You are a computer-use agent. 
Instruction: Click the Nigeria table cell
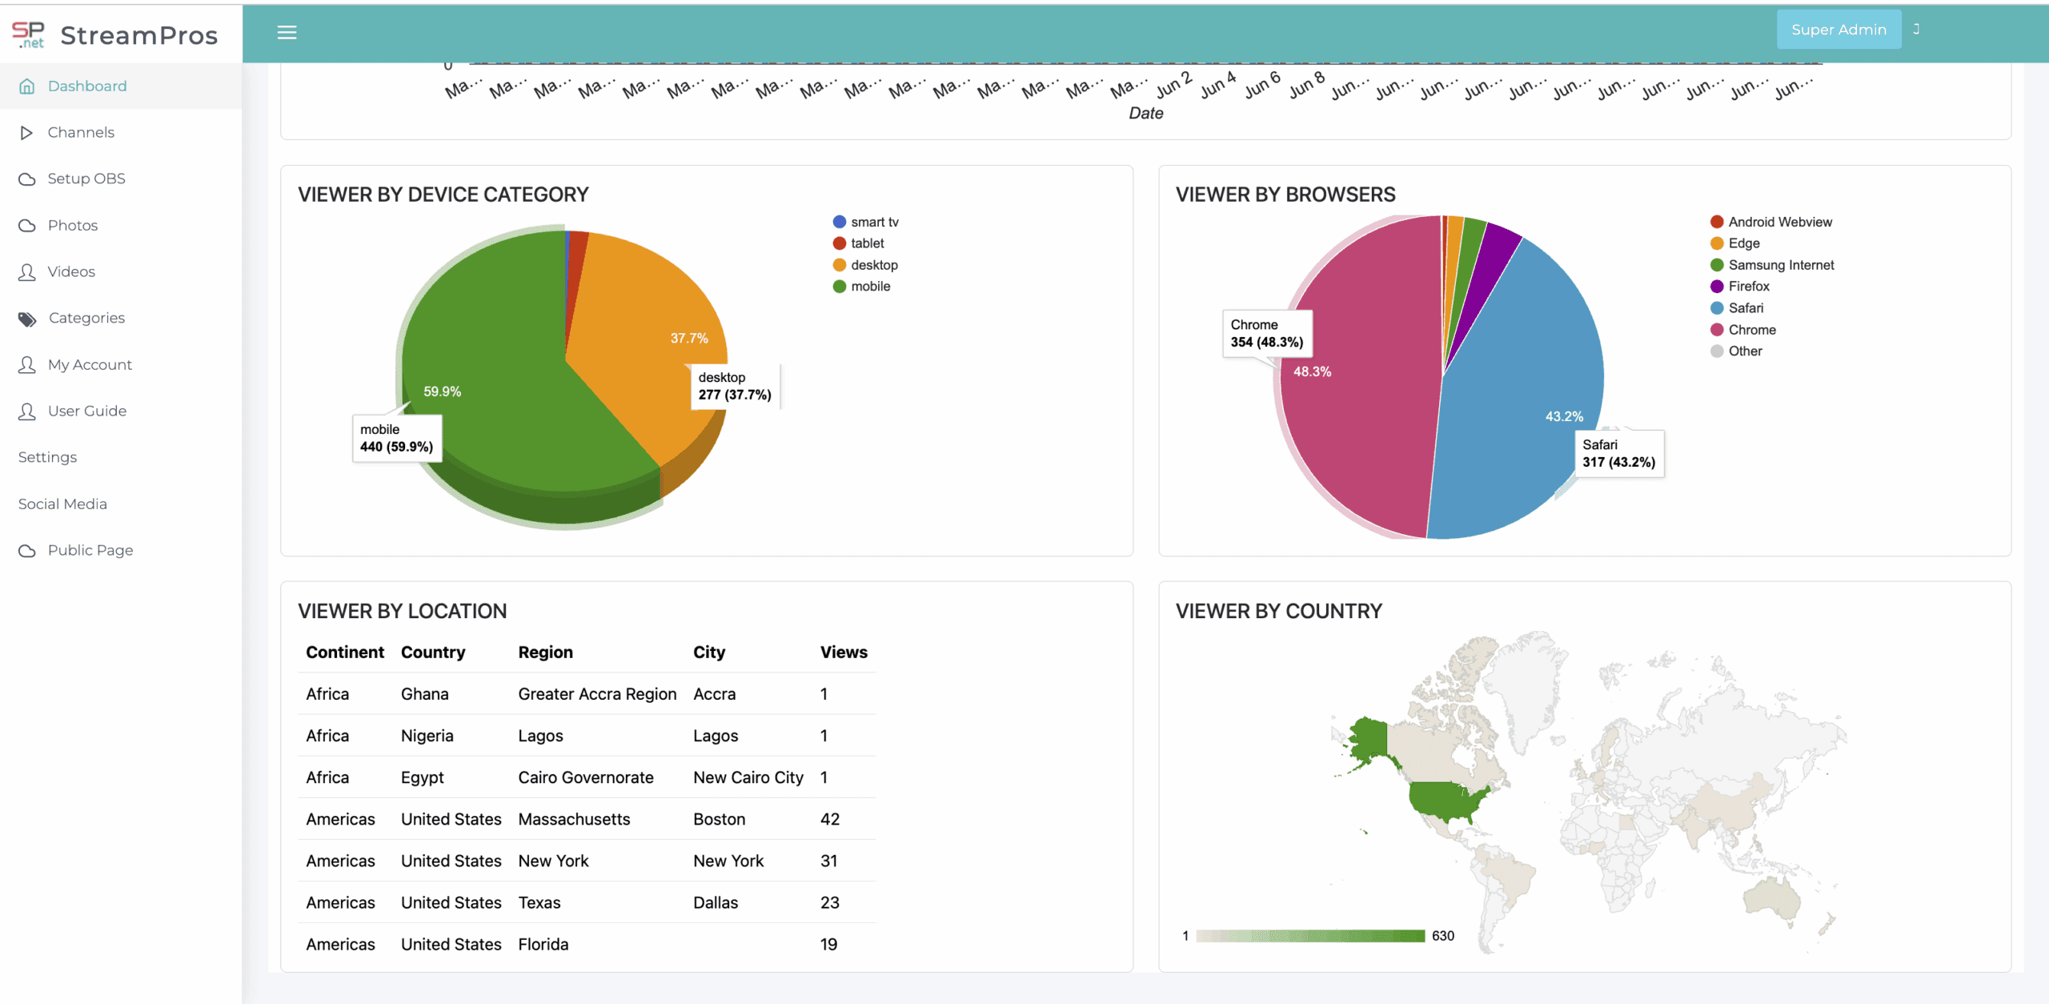(x=427, y=736)
